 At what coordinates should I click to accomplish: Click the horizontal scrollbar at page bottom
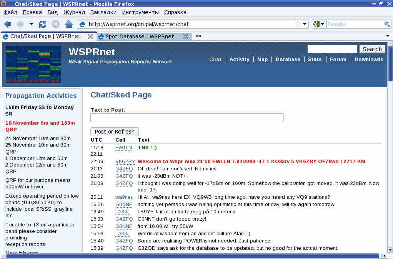point(192,256)
